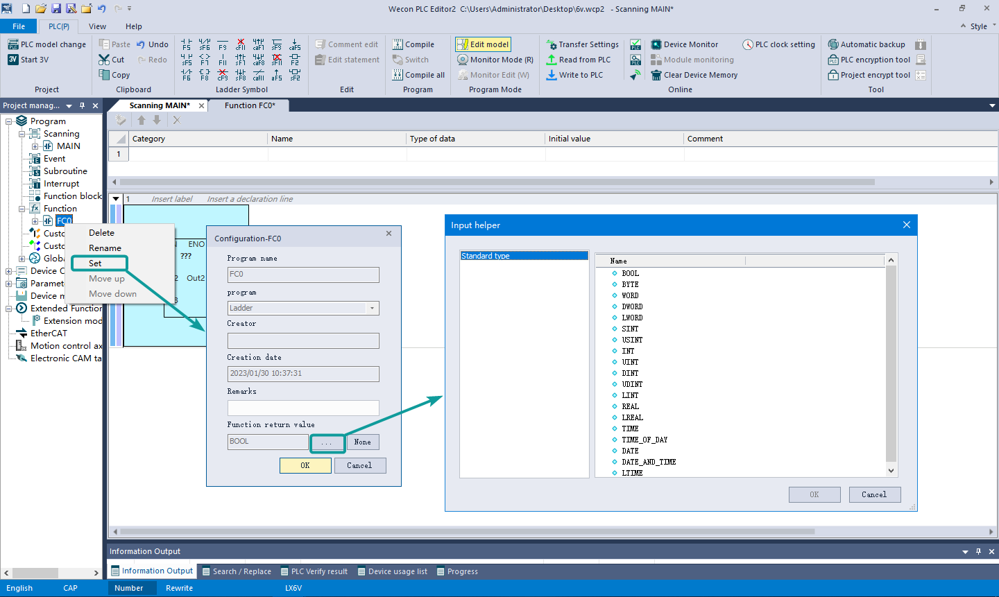Toggle Edit model program mode
Image resolution: width=999 pixels, height=597 pixels.
point(483,44)
